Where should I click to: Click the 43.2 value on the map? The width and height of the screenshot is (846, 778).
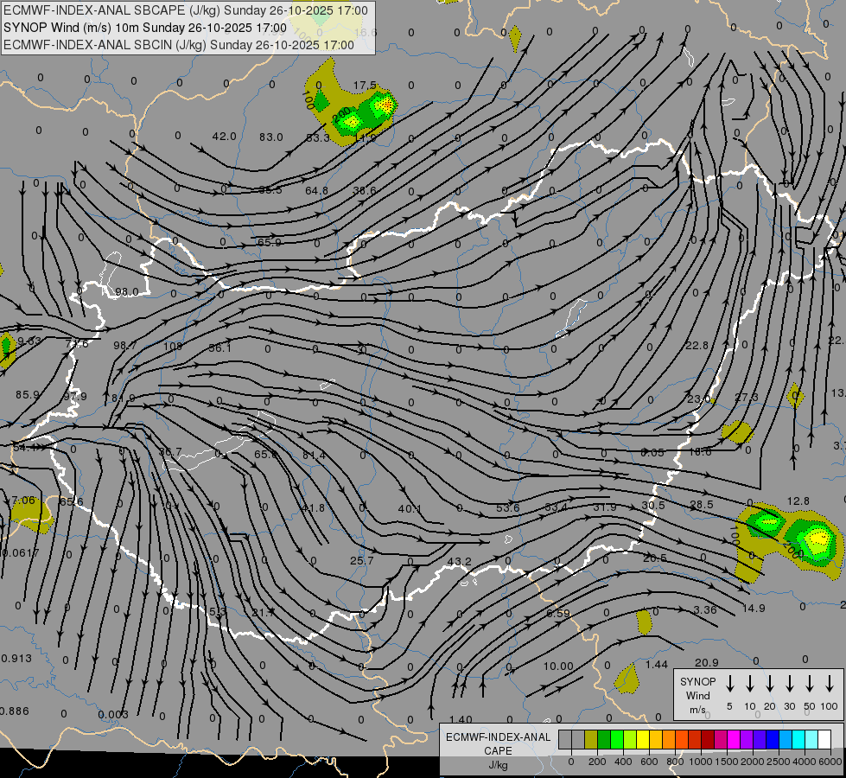click(x=459, y=562)
